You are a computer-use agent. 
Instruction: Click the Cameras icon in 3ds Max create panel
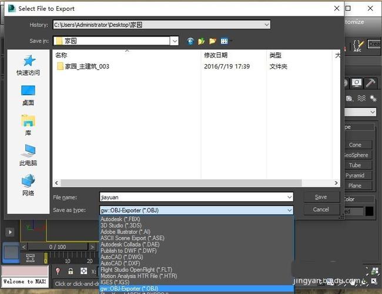tap(349, 98)
